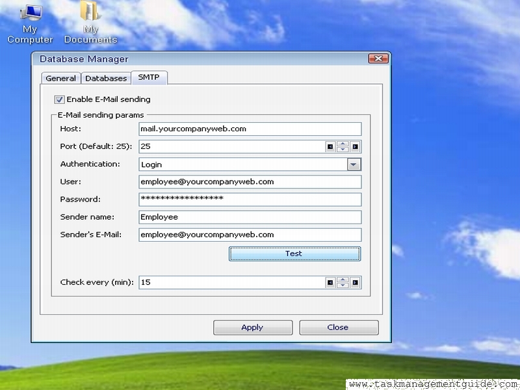Click the Sender name field
The image size is (520, 390).
click(x=250, y=217)
